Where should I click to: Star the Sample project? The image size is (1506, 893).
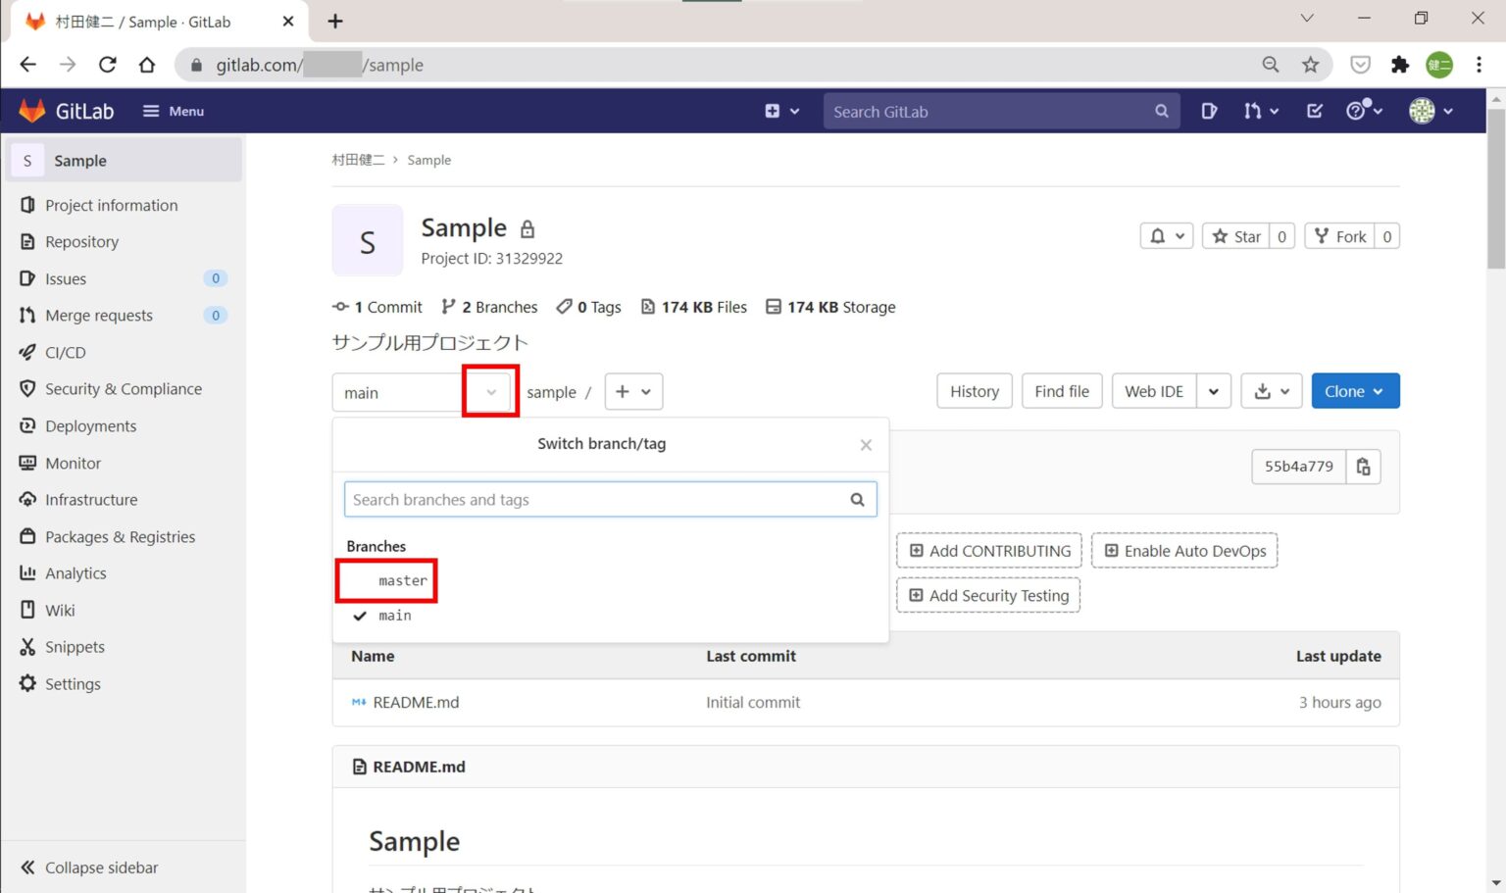click(1236, 235)
